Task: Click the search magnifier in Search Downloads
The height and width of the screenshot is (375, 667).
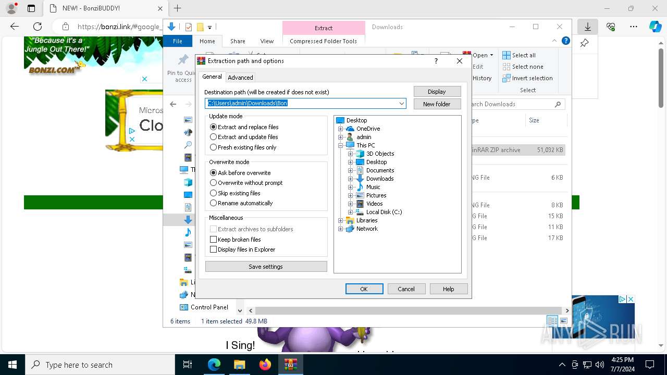Action: tap(558, 104)
